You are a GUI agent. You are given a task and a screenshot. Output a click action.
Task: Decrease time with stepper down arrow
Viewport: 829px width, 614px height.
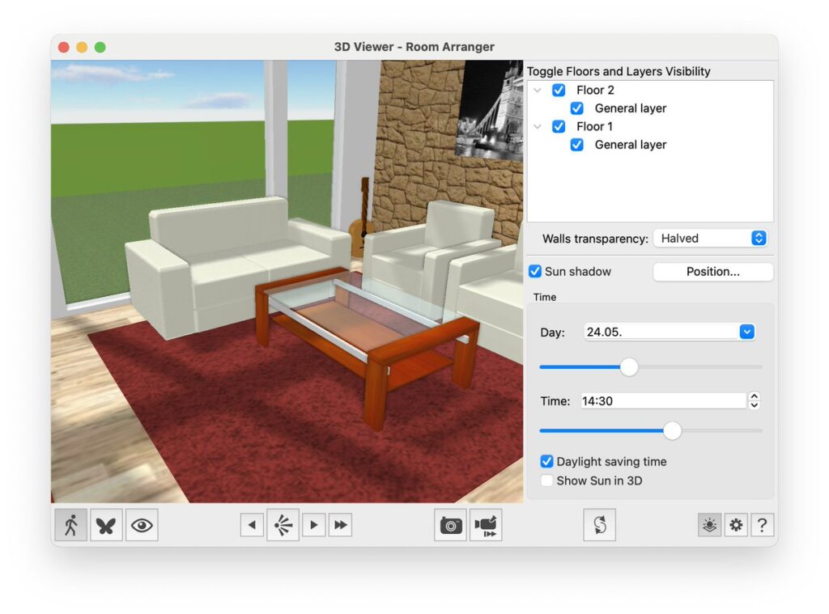coord(755,405)
